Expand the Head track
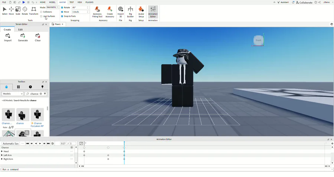Image resolution: width=334 pixels, height=177 pixels. 2,151
